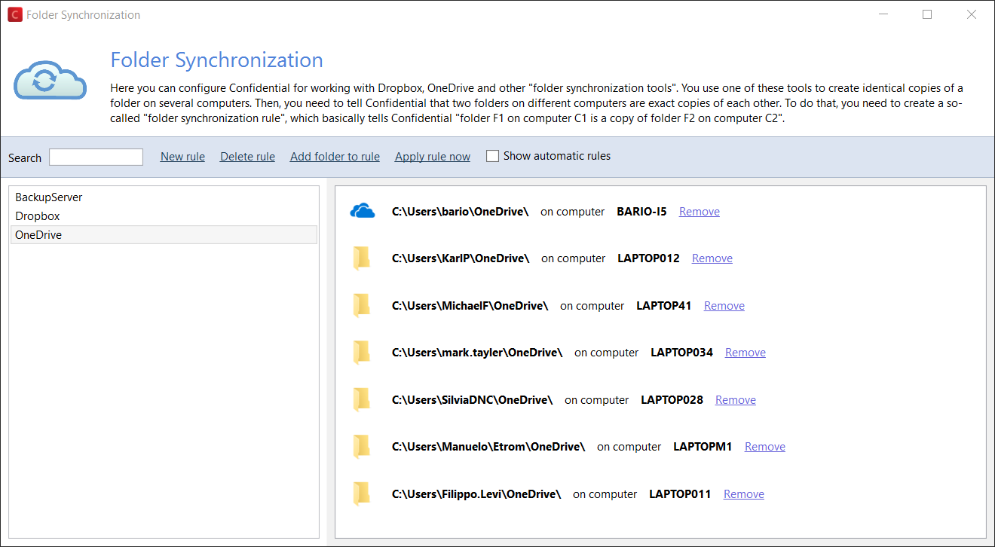Remove the LAPTOP011 folder entry
This screenshot has width=995, height=547.
coord(744,494)
